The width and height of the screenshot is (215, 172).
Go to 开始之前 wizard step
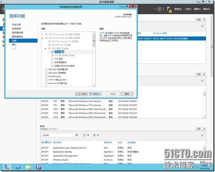click(16, 25)
